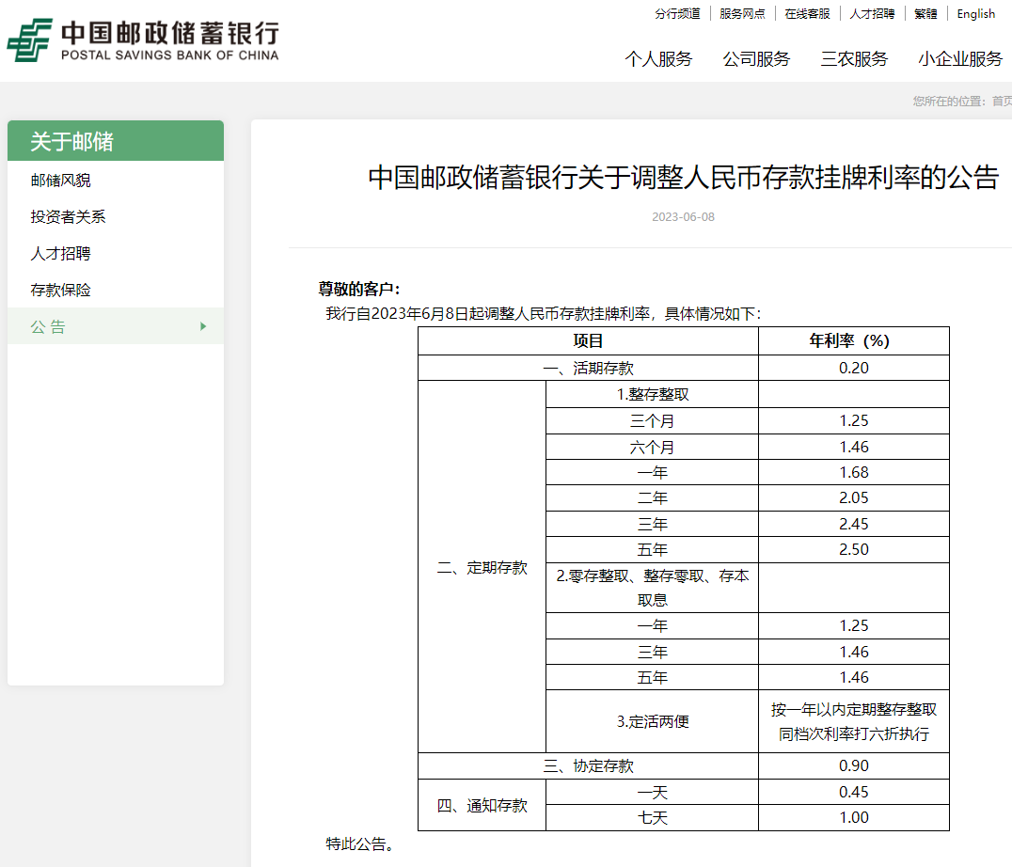Open 公司服务 menu
Image resolution: width=1012 pixels, height=867 pixels.
coord(756,58)
